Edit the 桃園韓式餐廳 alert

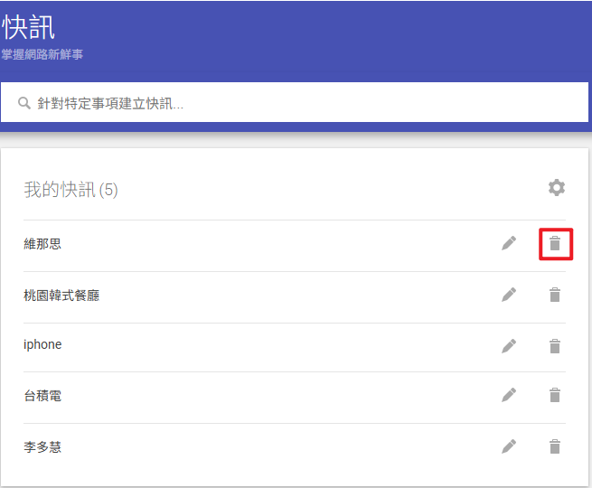(510, 295)
